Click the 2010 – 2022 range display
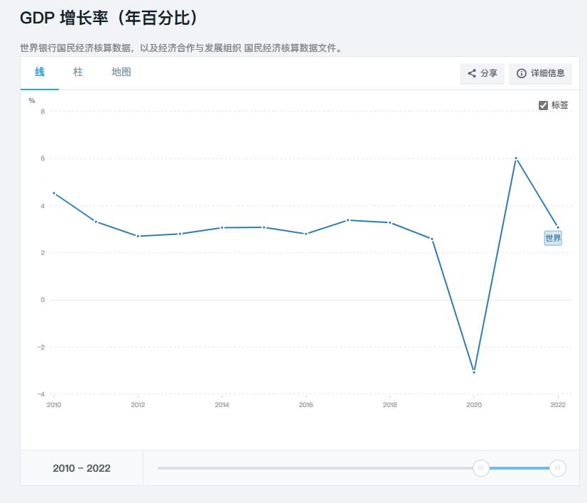The height and width of the screenshot is (503, 587). 80,468
